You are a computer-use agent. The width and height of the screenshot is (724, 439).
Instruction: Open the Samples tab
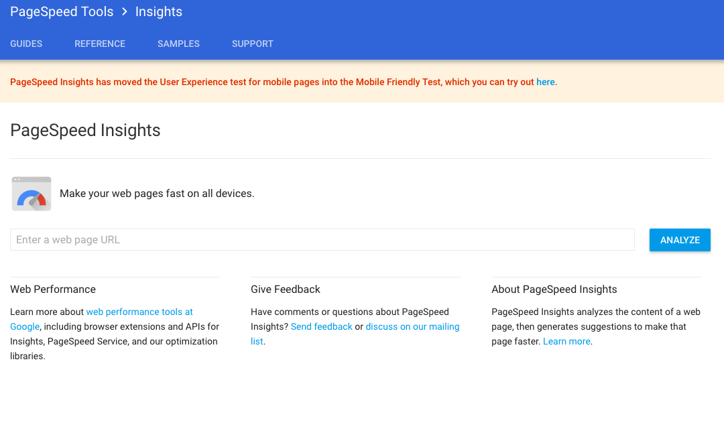pyautogui.click(x=179, y=44)
